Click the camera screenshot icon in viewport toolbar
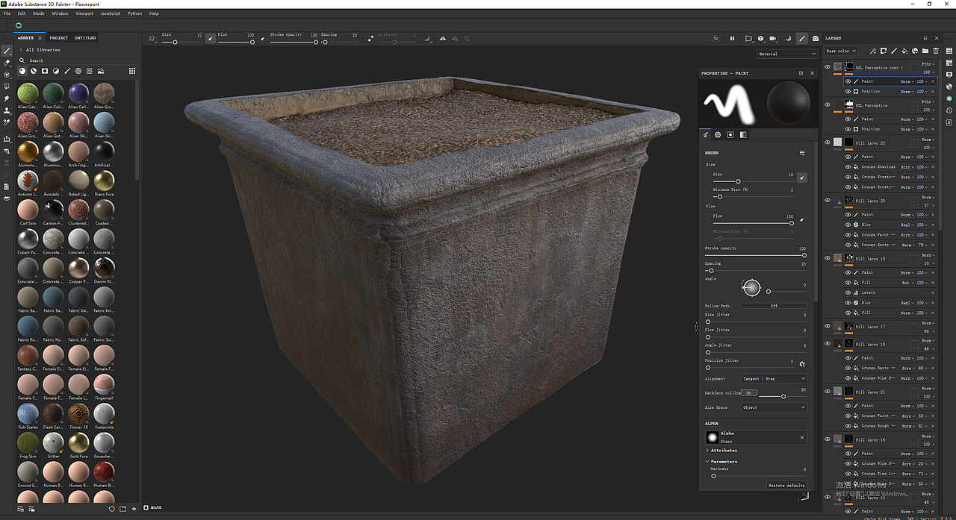This screenshot has width=956, height=520. coord(815,38)
